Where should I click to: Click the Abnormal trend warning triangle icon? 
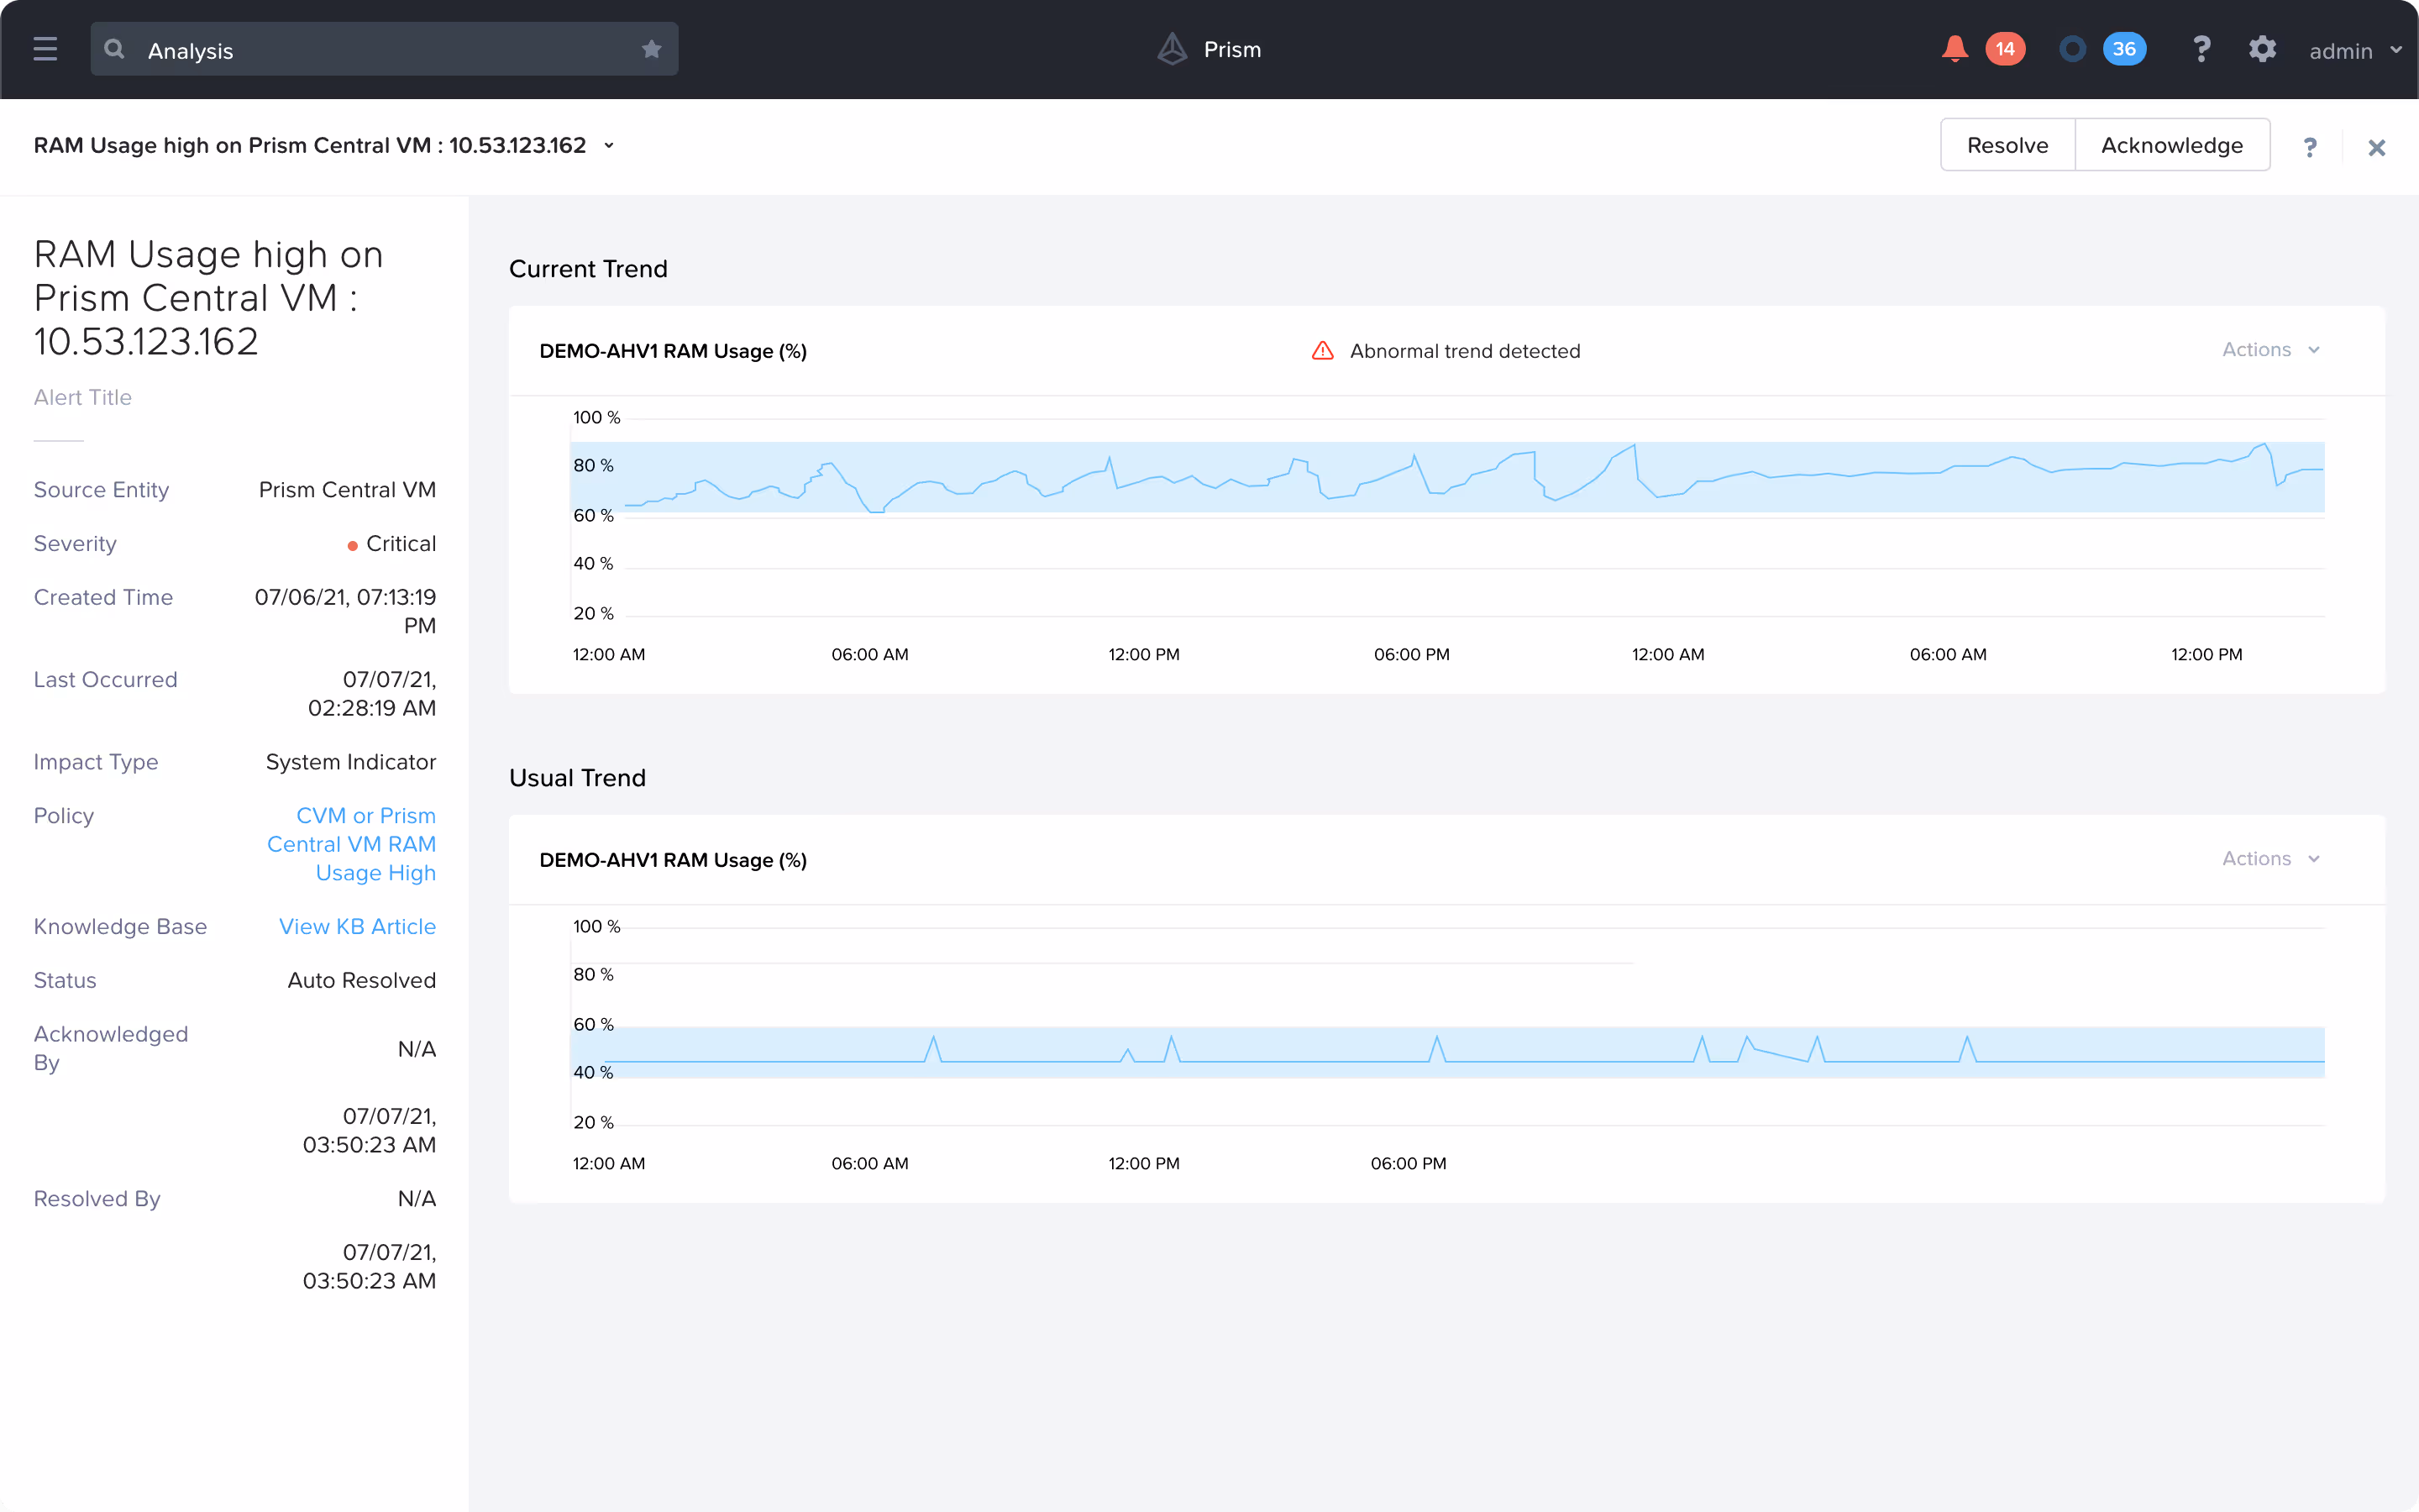(1322, 351)
